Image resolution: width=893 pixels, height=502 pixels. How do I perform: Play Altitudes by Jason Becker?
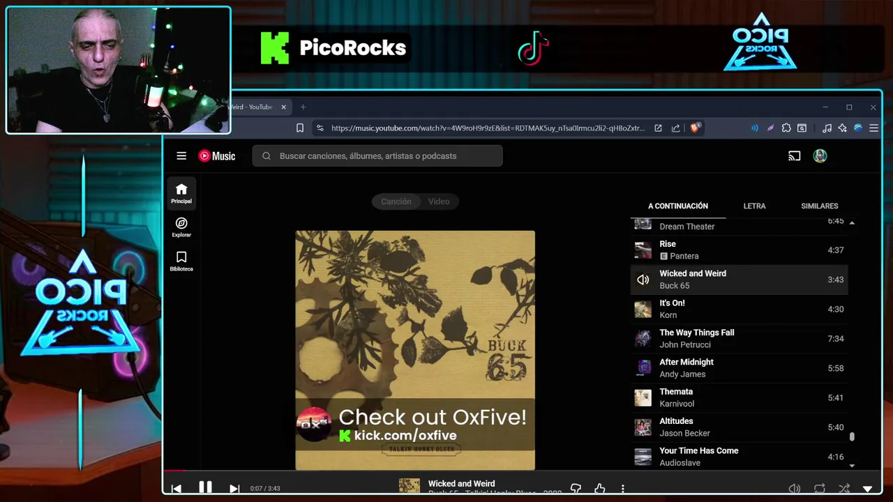pyautogui.click(x=739, y=427)
